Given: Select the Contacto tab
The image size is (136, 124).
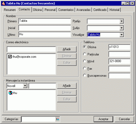Looking at the screenshot, I should 24,9.
